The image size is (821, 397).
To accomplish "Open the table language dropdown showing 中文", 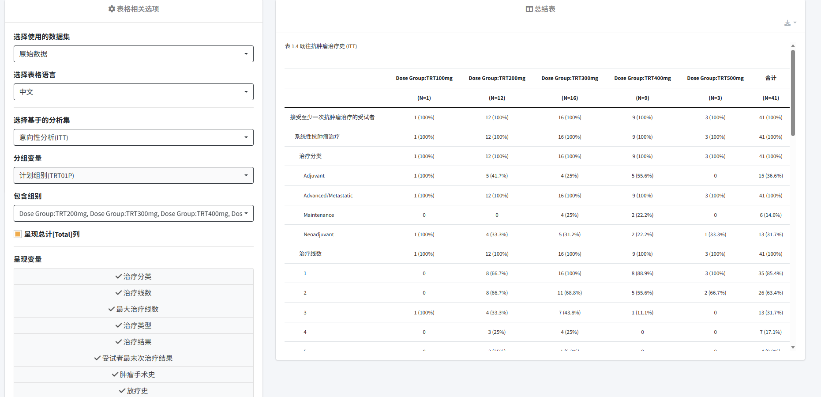I will click(x=134, y=92).
